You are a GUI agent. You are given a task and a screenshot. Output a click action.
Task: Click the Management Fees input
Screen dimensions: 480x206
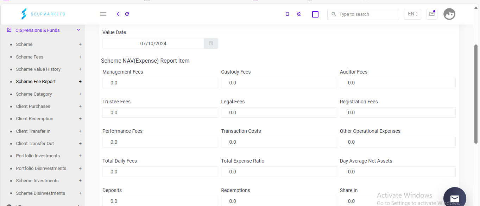(x=160, y=83)
